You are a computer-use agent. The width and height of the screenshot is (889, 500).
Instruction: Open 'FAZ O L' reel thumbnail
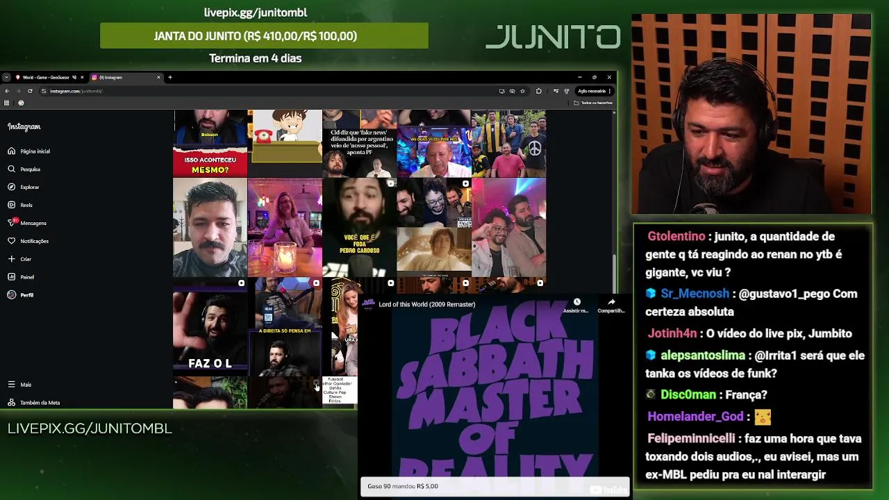click(210, 326)
